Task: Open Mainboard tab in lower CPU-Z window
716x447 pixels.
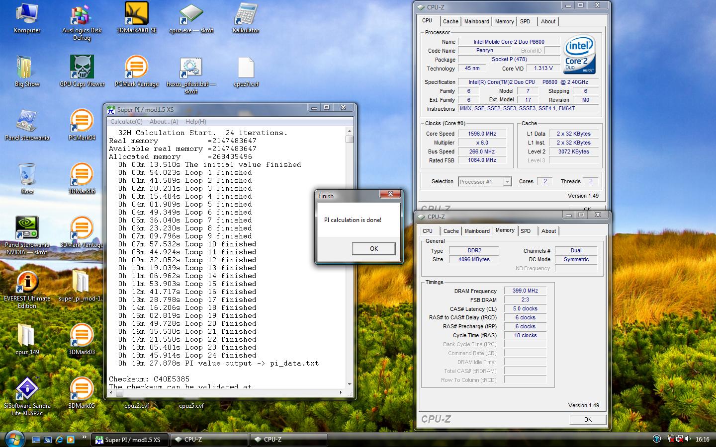Action: coord(477,231)
